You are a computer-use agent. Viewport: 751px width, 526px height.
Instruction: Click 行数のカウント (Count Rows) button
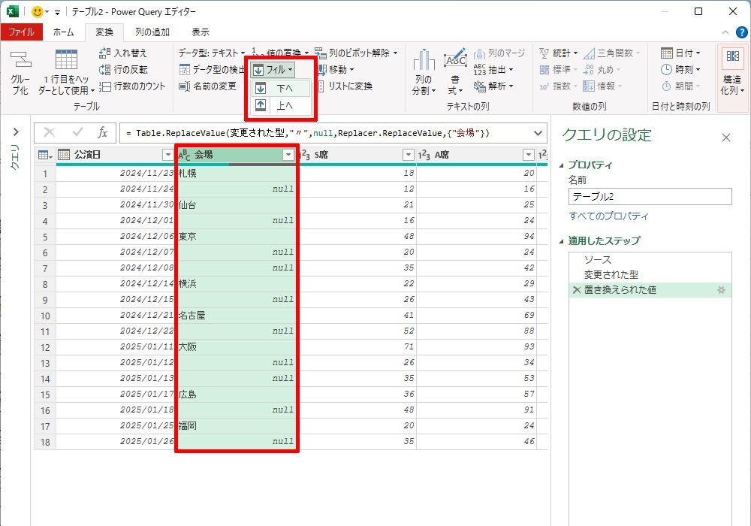[x=132, y=86]
